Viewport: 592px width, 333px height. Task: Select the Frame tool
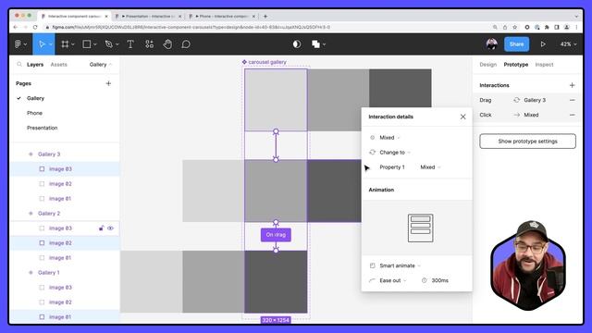click(x=65, y=44)
